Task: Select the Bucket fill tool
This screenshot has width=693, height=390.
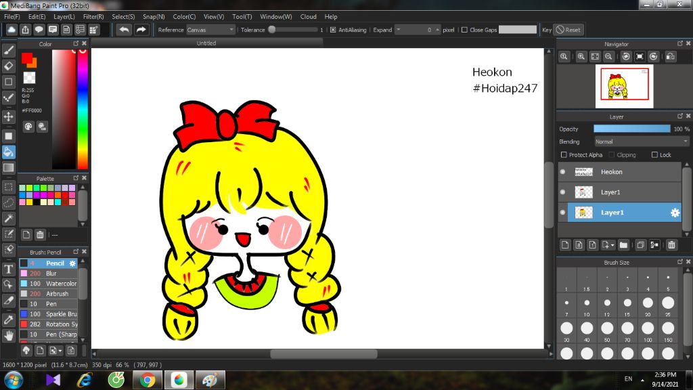Action: pos(8,152)
